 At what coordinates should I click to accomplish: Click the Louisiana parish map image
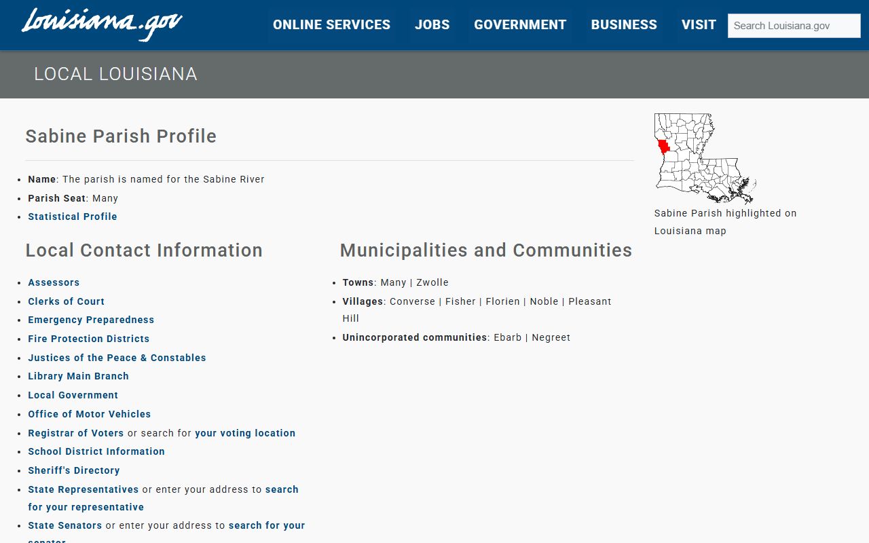(x=705, y=158)
